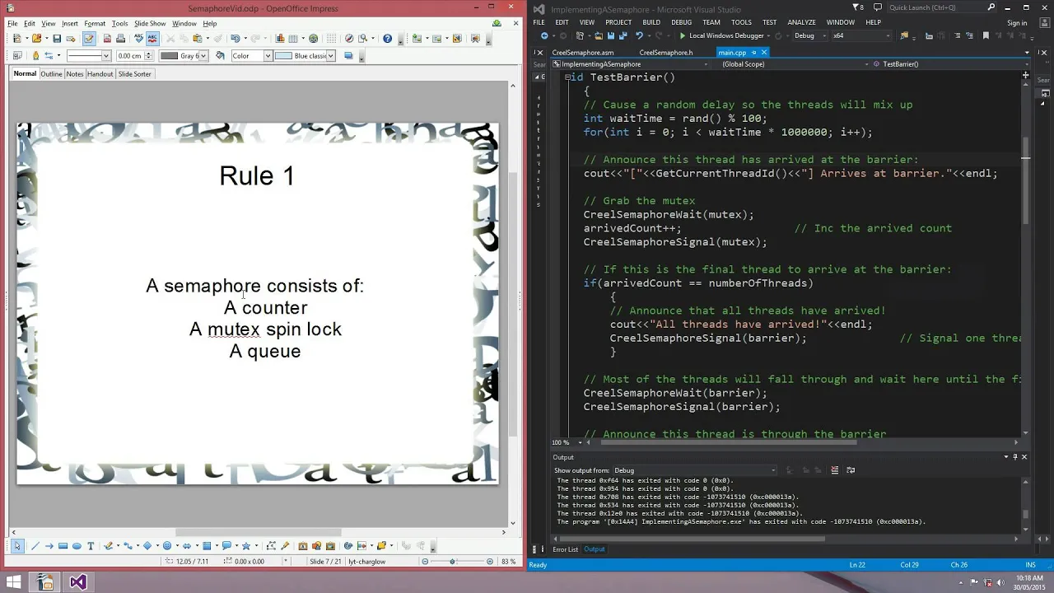Viewport: 1054px width, 593px height.
Task: Toggle bookmark icon in Visual Studio toolbar
Action: [x=986, y=35]
